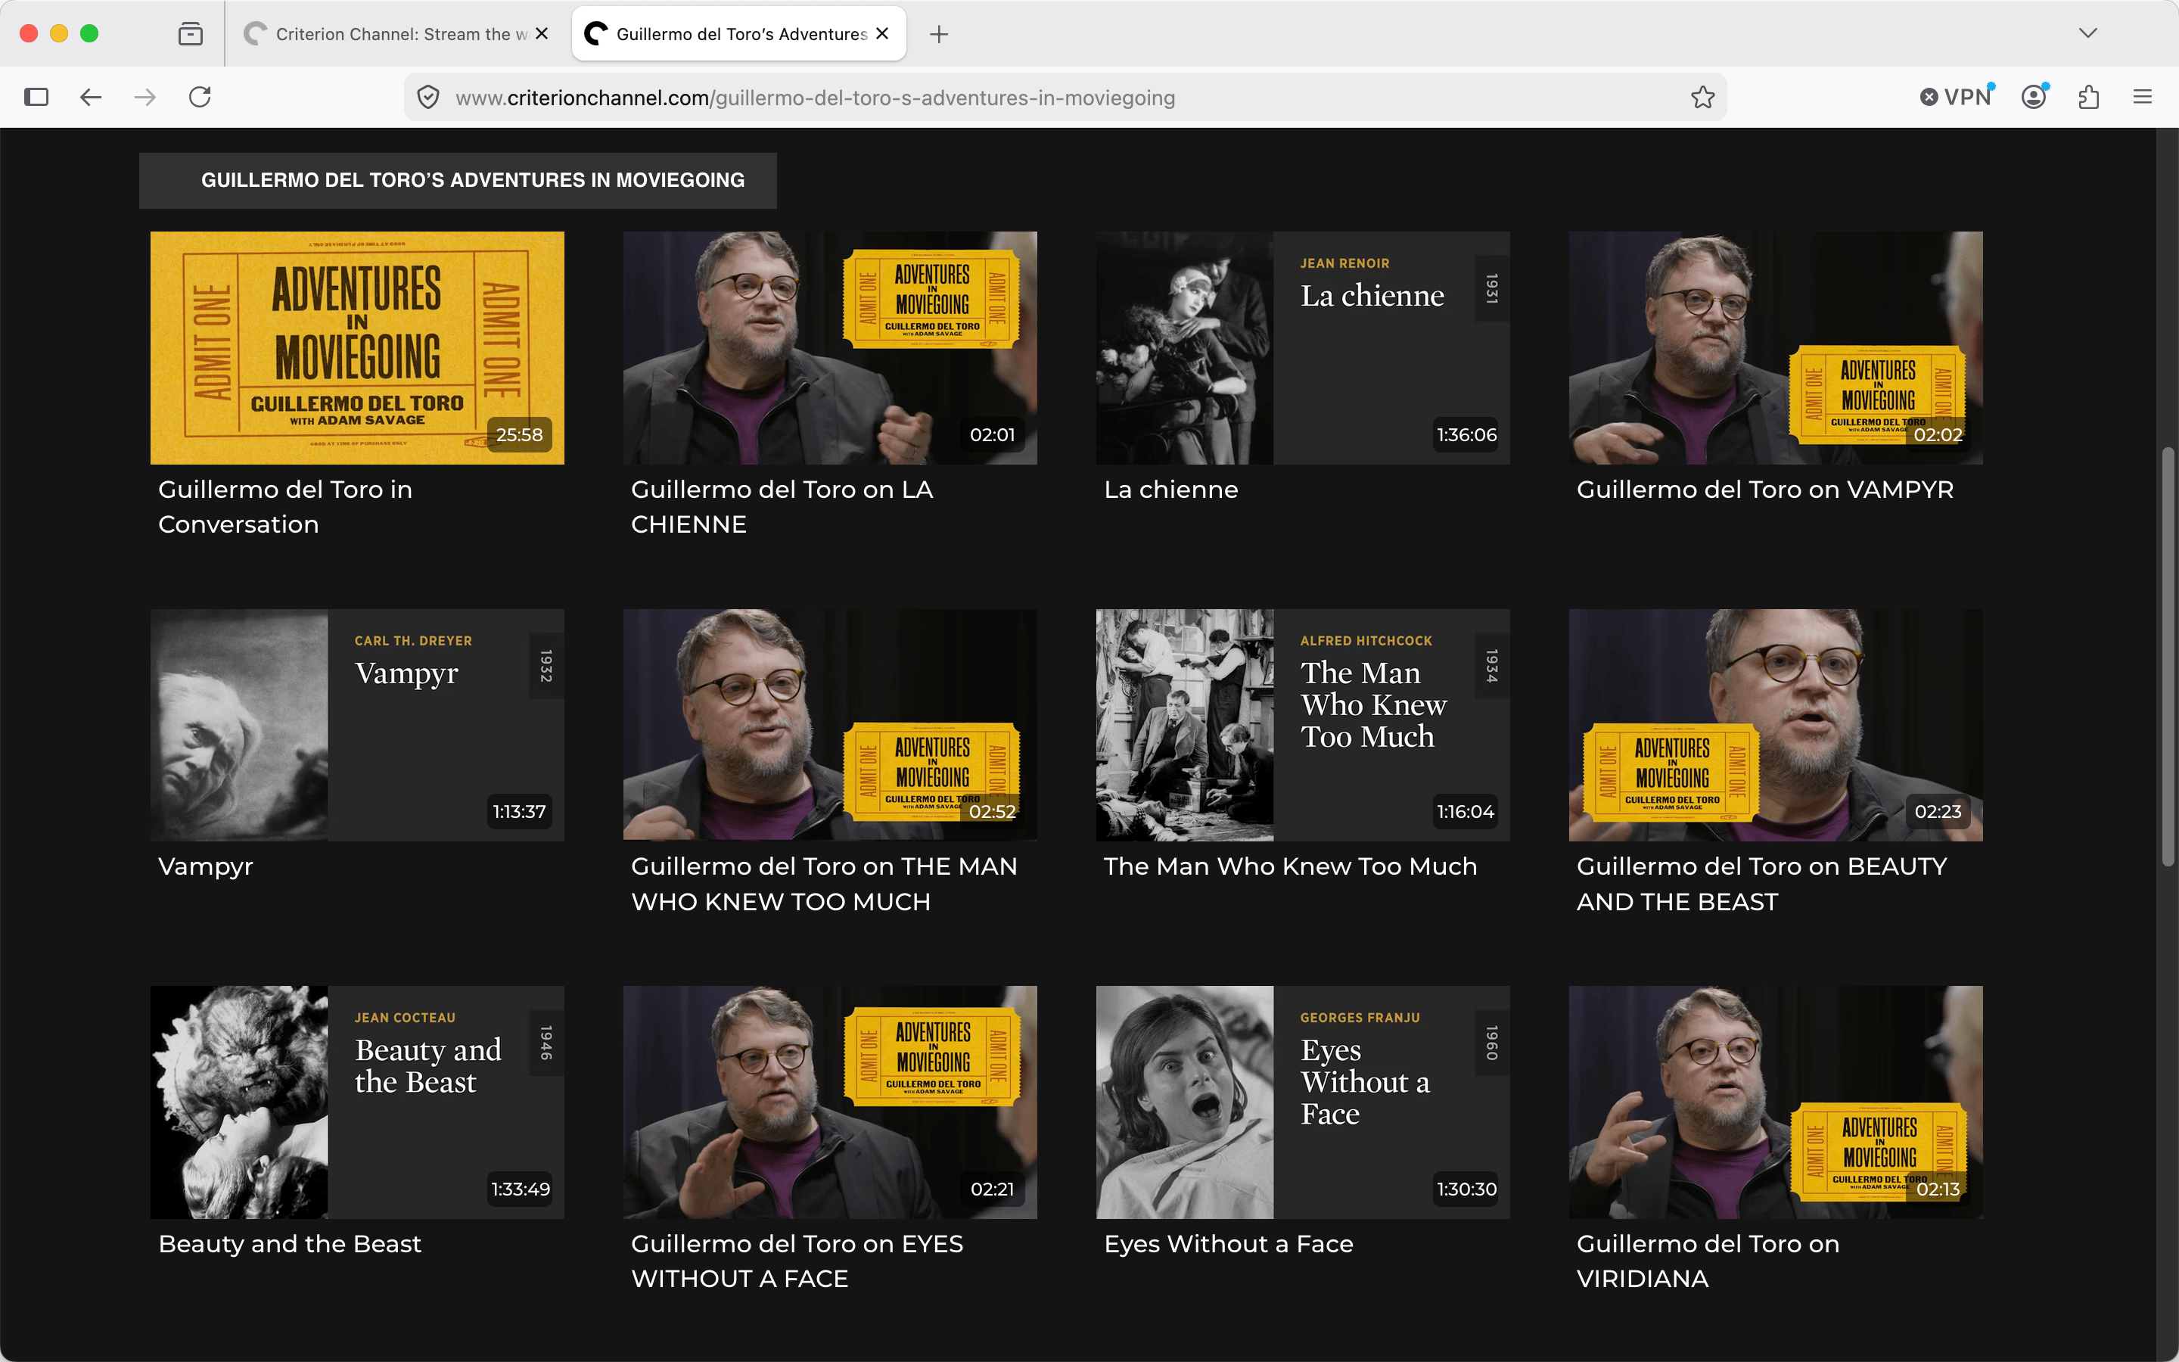This screenshot has height=1362, width=2179.
Task: Click the Vampyr title below the thumbnail
Action: tap(205, 867)
